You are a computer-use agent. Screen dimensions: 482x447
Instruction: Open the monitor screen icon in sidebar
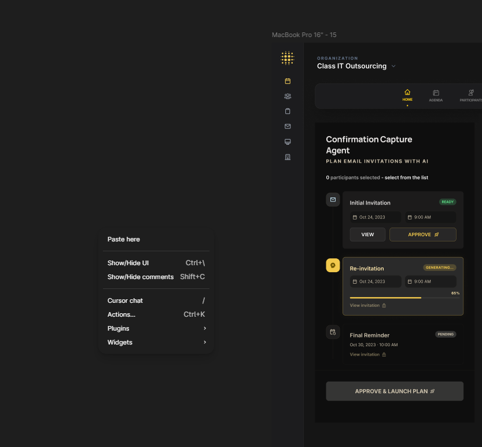[x=288, y=142]
